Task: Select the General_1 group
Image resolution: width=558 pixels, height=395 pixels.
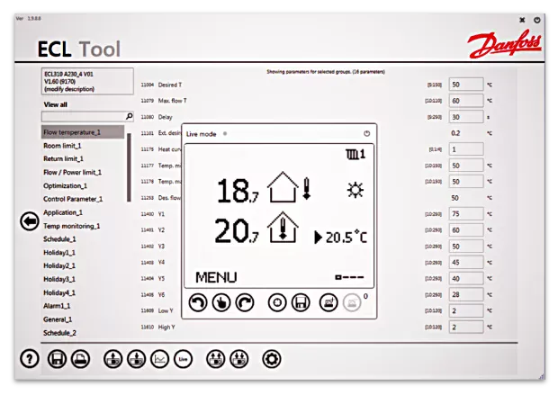Action: 58,319
